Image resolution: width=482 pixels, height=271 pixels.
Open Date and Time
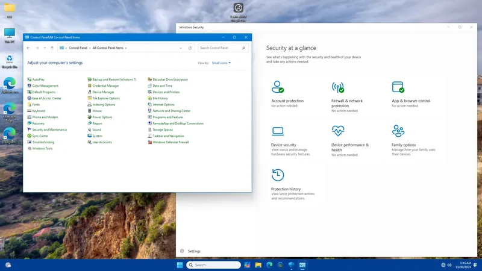point(162,86)
